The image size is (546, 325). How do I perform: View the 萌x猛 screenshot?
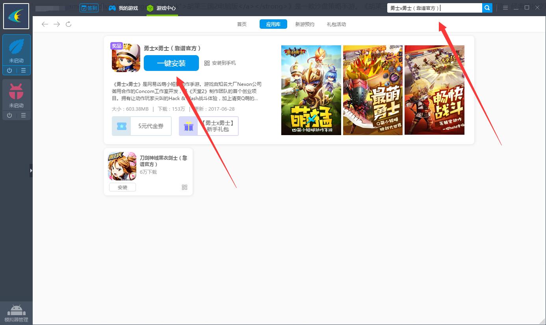311,90
